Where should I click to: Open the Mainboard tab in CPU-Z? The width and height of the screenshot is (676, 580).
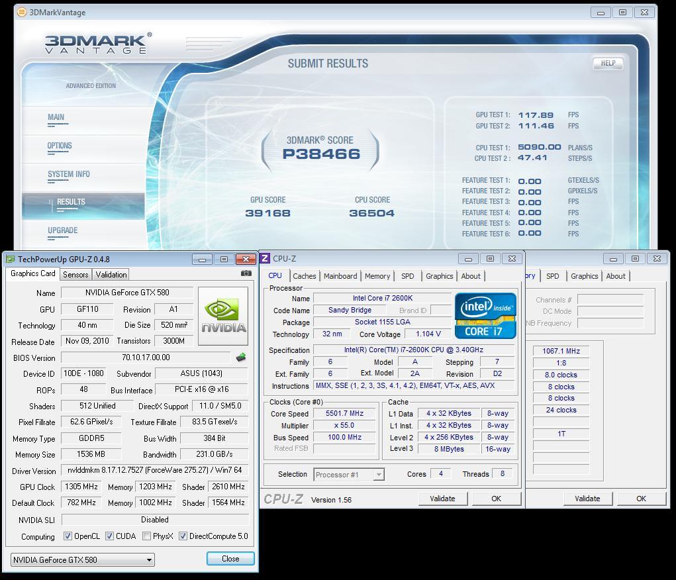point(340,276)
